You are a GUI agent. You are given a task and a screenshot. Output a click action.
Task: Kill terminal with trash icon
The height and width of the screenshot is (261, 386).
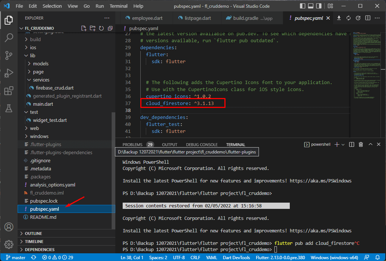point(361,145)
